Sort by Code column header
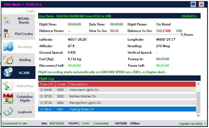 (61, 84)
